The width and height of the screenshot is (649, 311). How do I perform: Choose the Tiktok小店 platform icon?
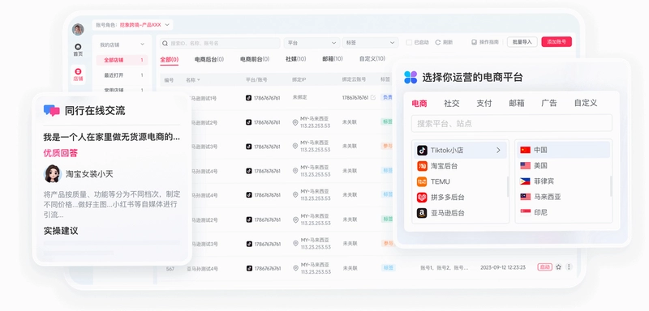click(422, 150)
